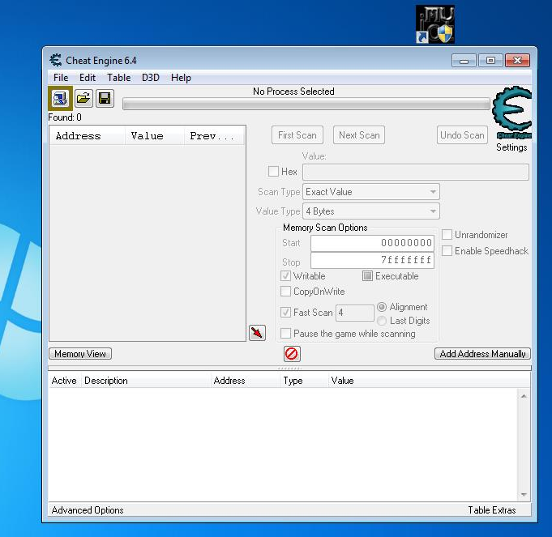Click the process progress bar
The height and width of the screenshot is (537, 552).
coord(306,104)
